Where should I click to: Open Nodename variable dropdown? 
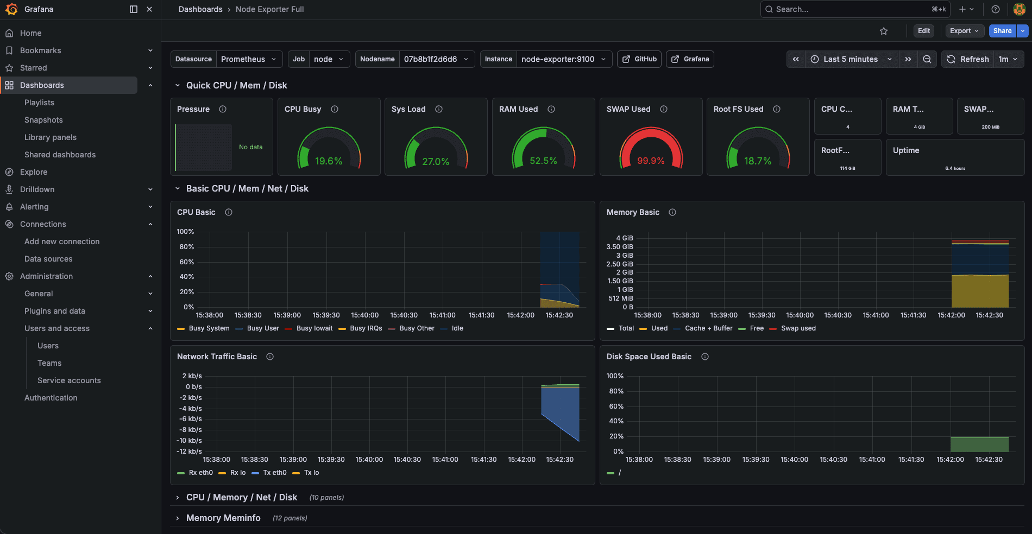[437, 59]
